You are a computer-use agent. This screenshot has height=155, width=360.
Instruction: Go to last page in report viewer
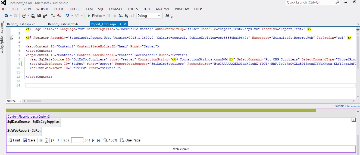99,140
